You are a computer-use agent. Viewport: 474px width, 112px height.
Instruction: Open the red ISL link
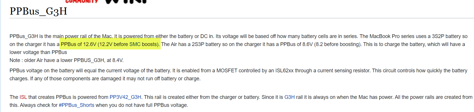(23, 97)
